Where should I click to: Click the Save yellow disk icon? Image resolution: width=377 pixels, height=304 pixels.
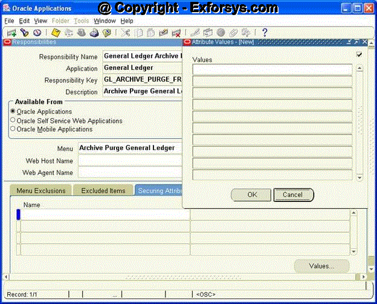click(x=56, y=33)
